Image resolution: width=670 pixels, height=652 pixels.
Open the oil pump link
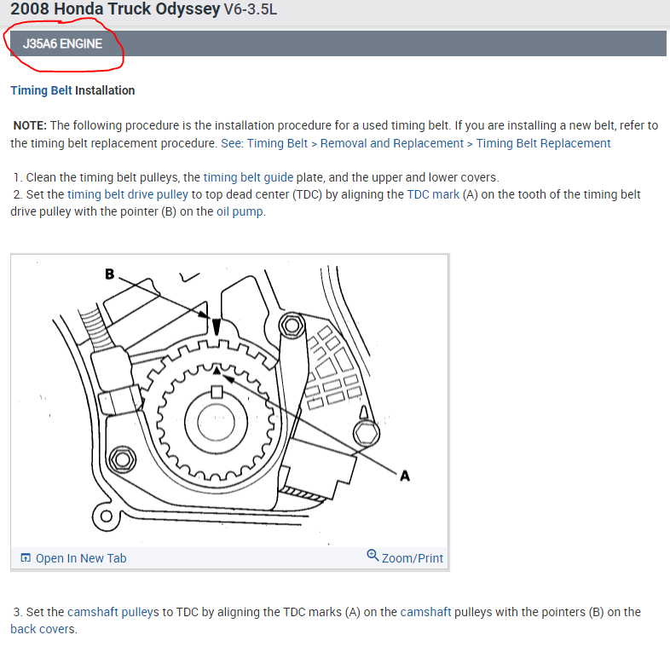tap(240, 211)
